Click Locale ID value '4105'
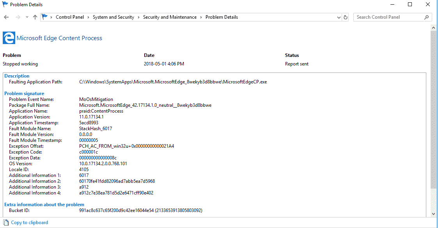 [84, 170]
